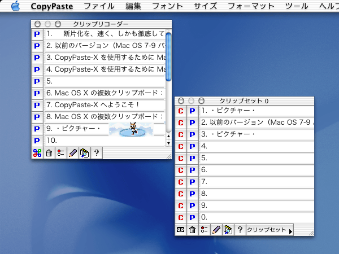Click P icon beside recorder clip 9 ピクチャー
The height and width of the screenshot is (254, 339).
tap(37, 129)
